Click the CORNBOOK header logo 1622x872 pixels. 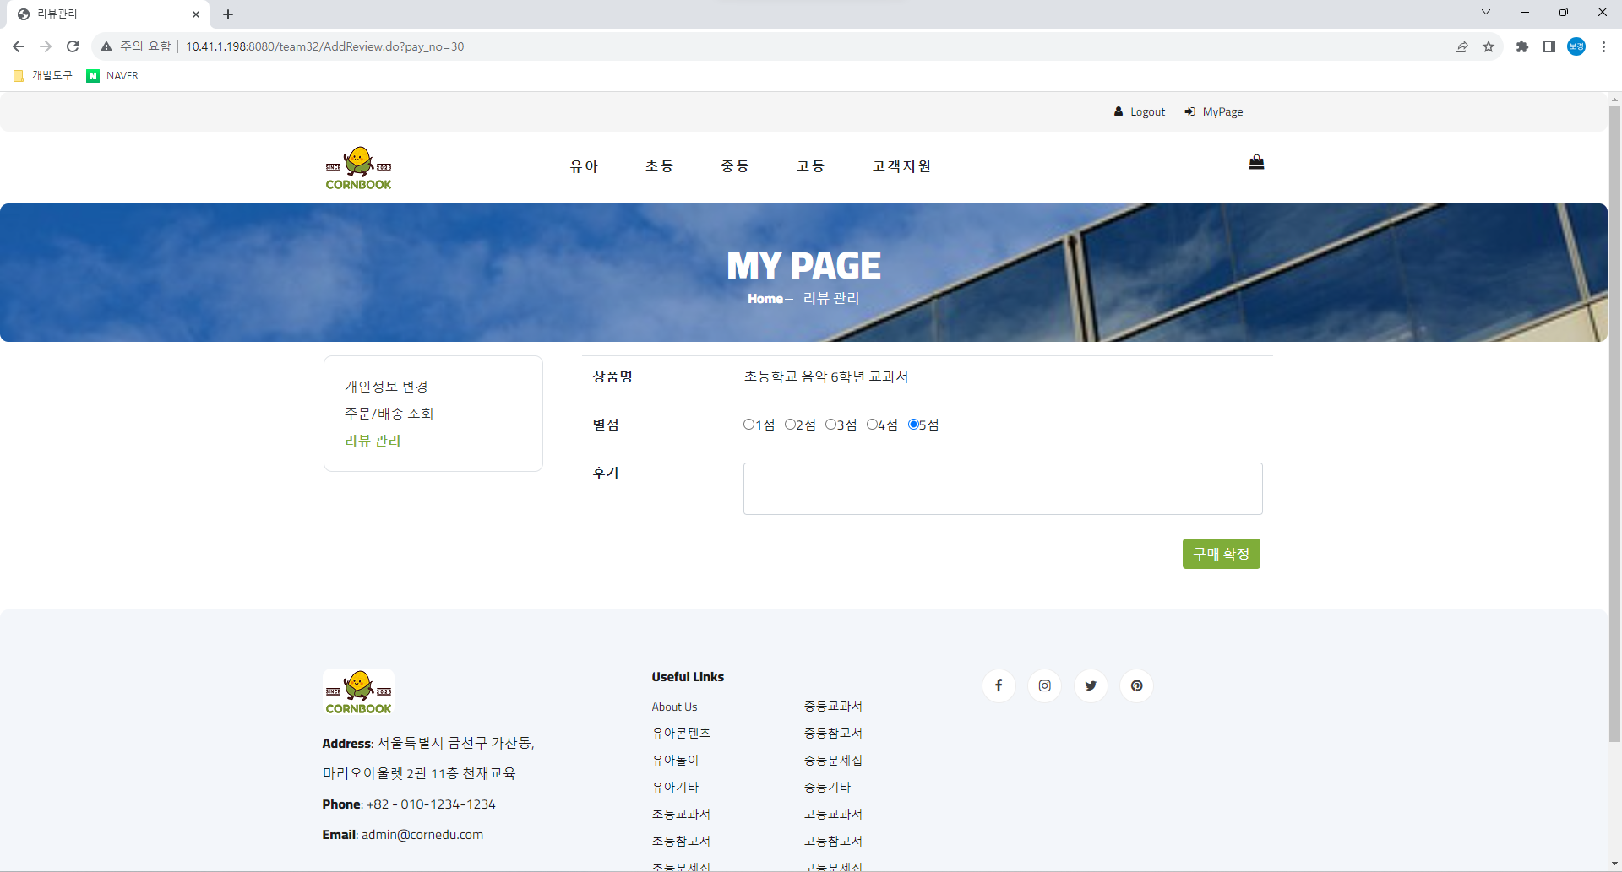click(x=359, y=168)
